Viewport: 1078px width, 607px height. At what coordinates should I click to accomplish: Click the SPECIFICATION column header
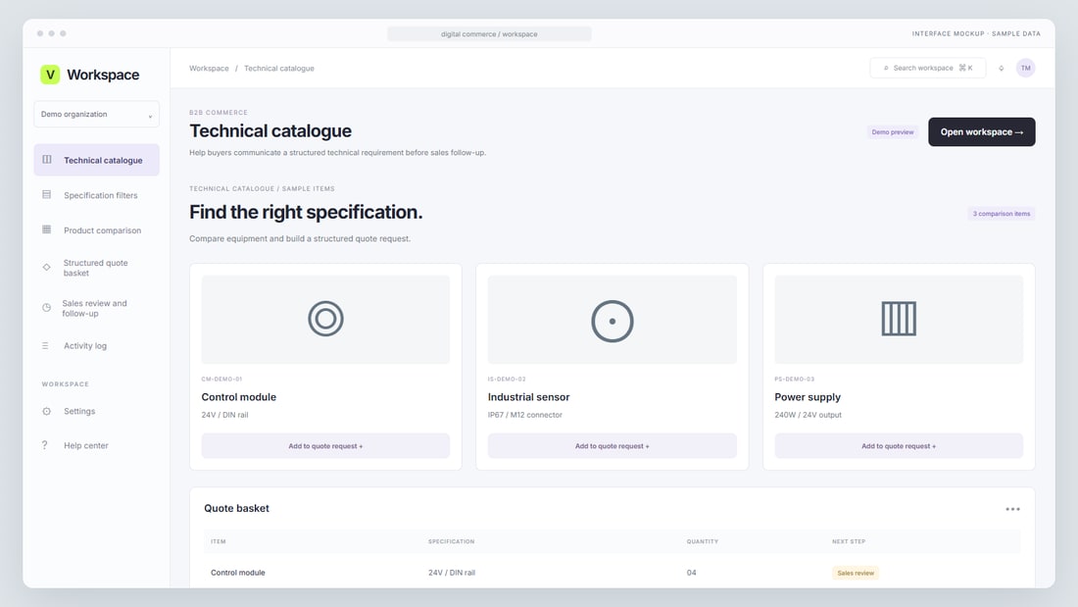tap(451, 541)
